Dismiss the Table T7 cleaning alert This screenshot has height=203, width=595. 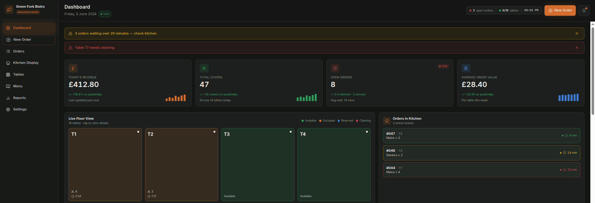click(577, 48)
